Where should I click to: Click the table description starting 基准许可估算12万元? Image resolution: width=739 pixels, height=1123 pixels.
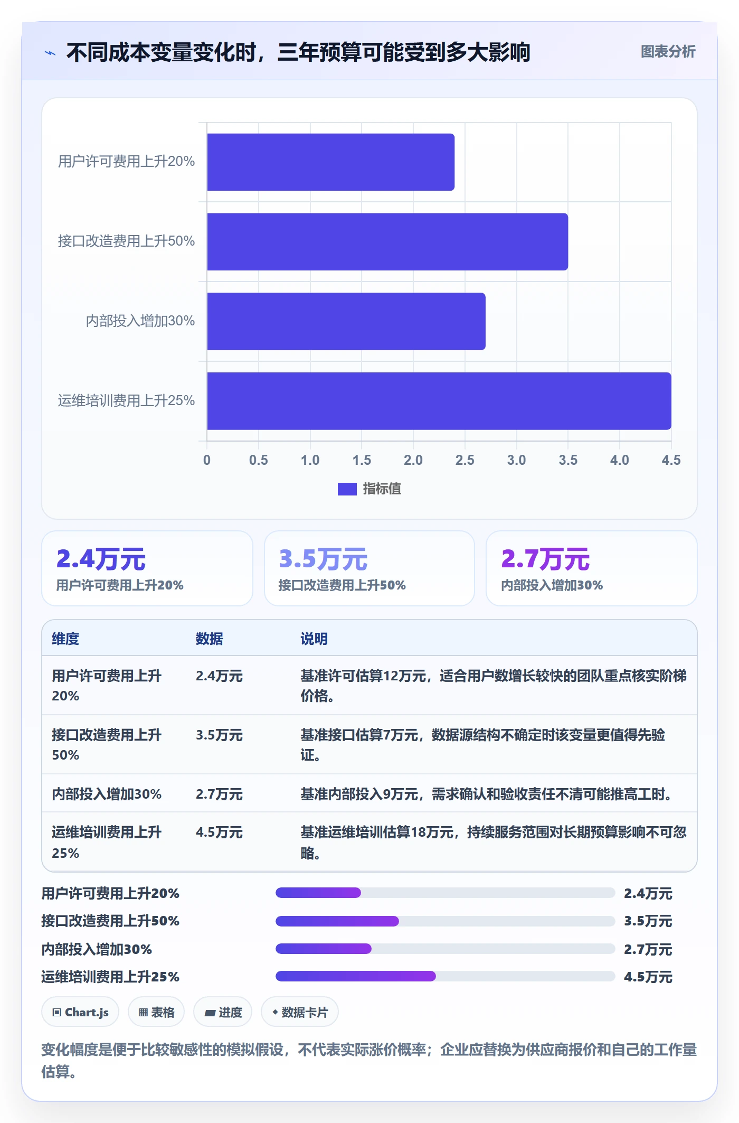494,686
